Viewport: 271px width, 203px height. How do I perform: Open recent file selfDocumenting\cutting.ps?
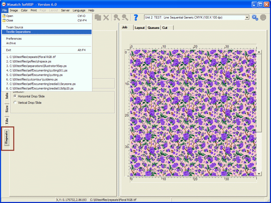pyautogui.click(x=47, y=75)
